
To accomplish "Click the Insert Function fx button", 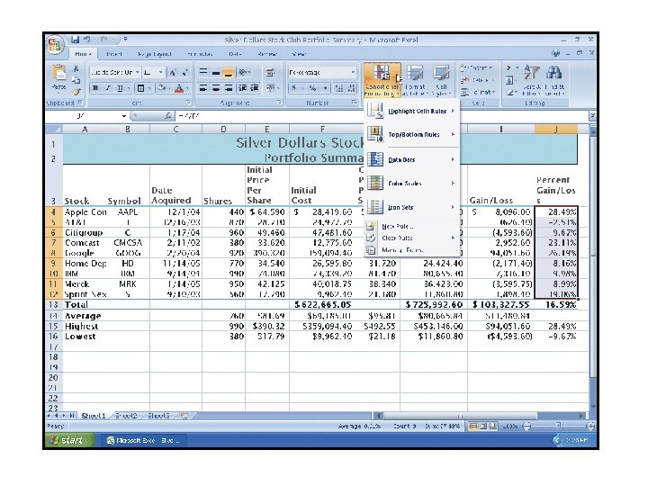I will (167, 116).
